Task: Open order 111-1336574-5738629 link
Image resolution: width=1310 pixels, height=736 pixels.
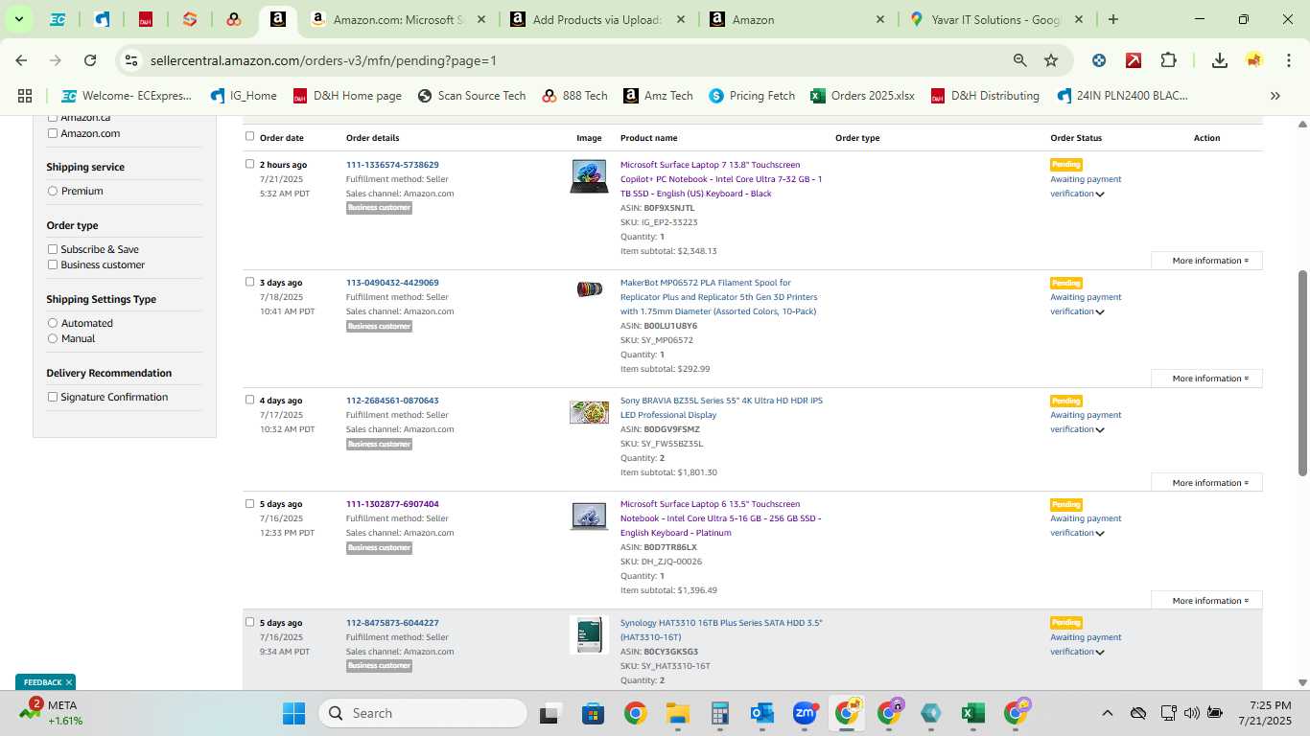Action: 392,165
